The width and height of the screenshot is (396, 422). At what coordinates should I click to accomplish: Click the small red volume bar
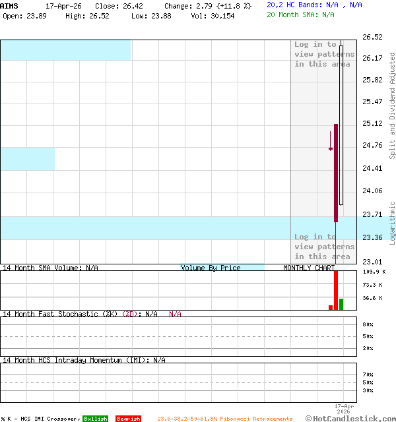pos(331,307)
